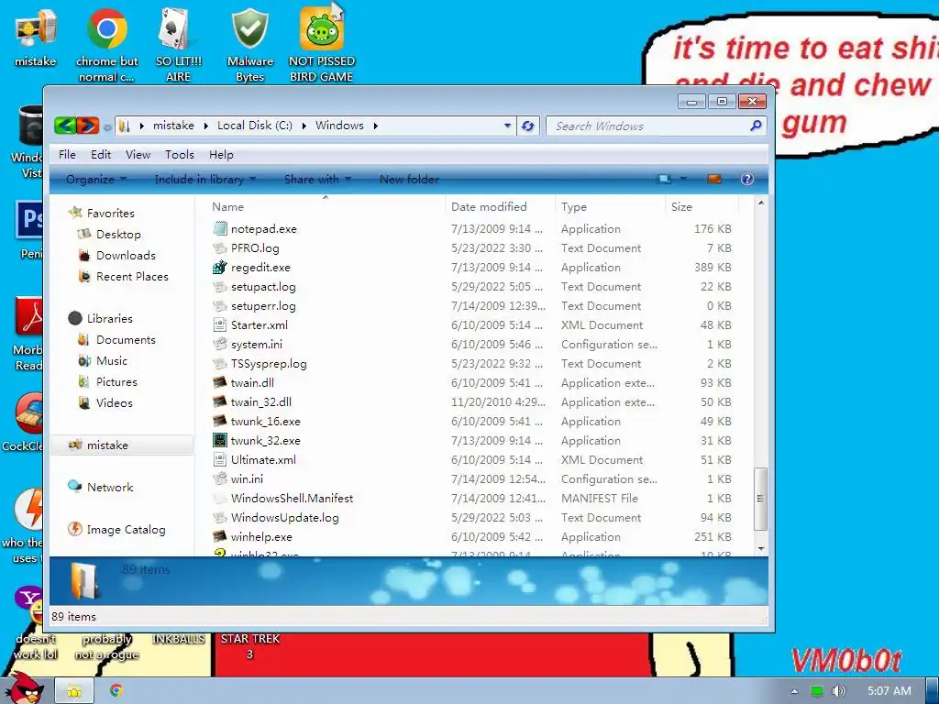Screen dimensions: 939x704
Task: Open the Edit menu
Action: (101, 154)
